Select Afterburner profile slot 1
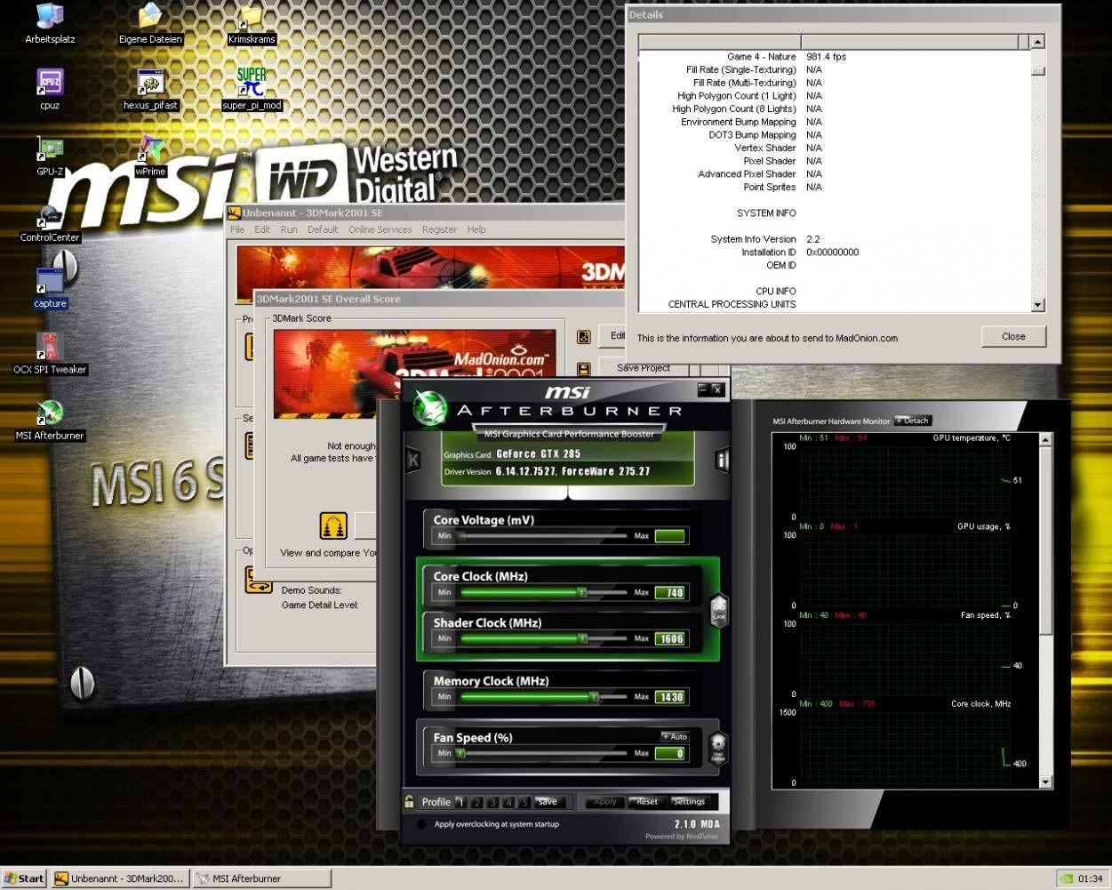Viewport: 1112px width, 890px height. (460, 802)
